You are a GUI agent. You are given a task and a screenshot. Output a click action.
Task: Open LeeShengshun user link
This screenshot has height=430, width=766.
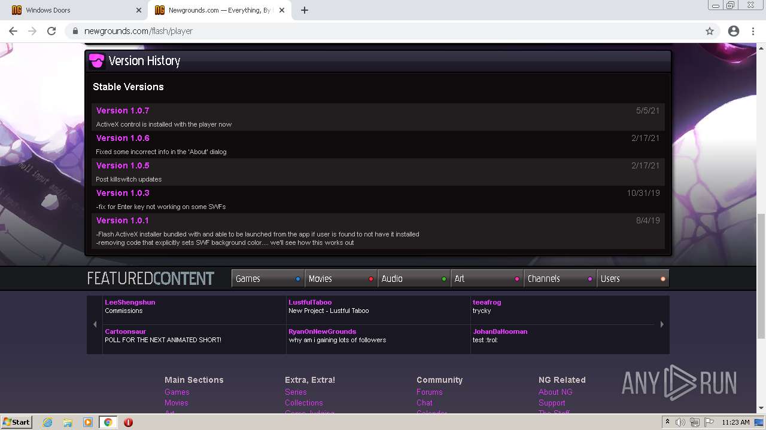(130, 302)
